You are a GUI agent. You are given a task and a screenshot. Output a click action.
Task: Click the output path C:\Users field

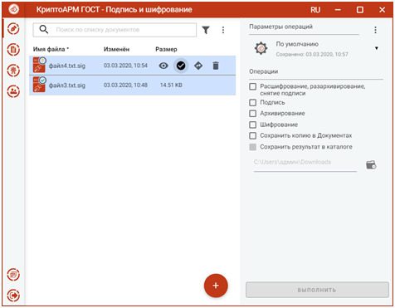[x=305, y=162]
